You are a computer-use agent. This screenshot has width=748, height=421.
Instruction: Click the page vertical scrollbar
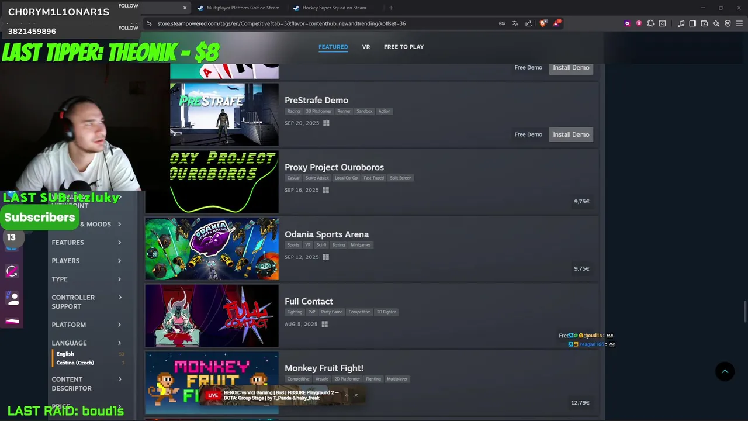744,311
